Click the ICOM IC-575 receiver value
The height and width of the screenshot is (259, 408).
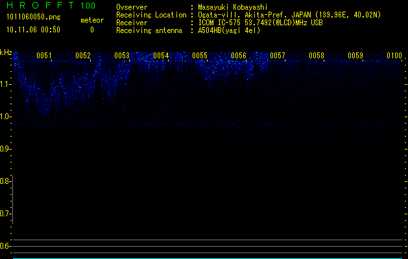(x=260, y=23)
